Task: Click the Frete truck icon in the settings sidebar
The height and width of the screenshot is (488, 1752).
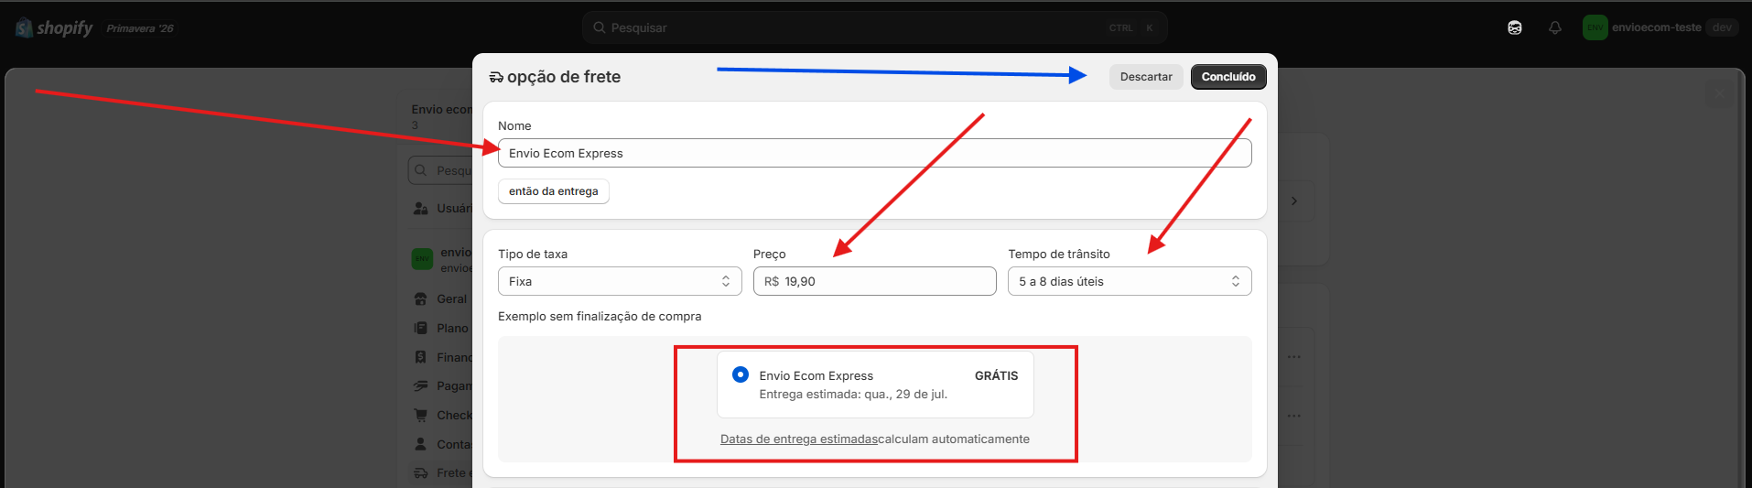Action: click(x=420, y=472)
